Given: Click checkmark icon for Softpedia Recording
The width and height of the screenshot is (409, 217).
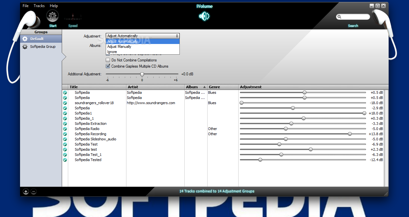Looking at the screenshot, I should click(65, 134).
